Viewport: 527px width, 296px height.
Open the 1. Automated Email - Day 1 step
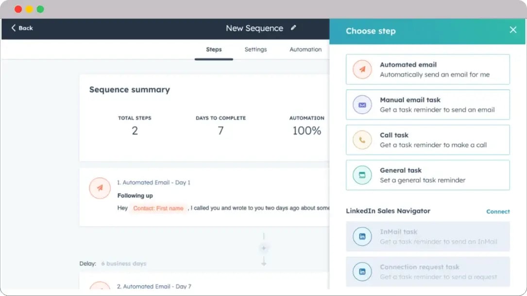(x=153, y=182)
